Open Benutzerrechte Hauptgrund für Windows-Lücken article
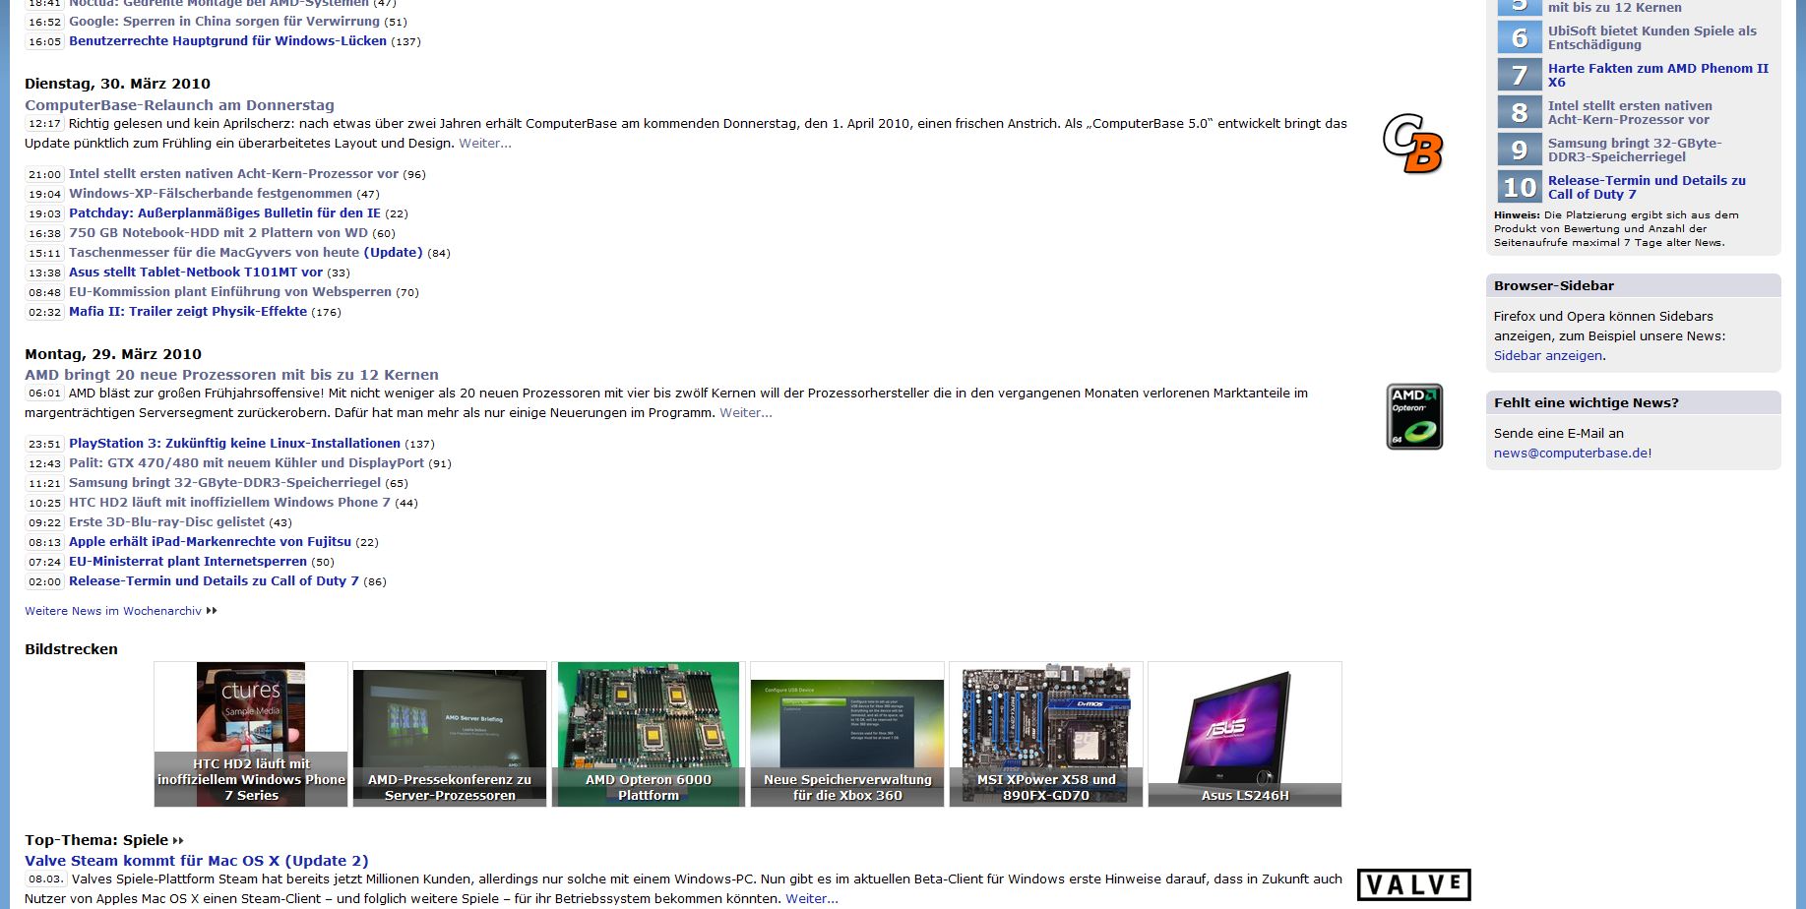 pos(227,41)
